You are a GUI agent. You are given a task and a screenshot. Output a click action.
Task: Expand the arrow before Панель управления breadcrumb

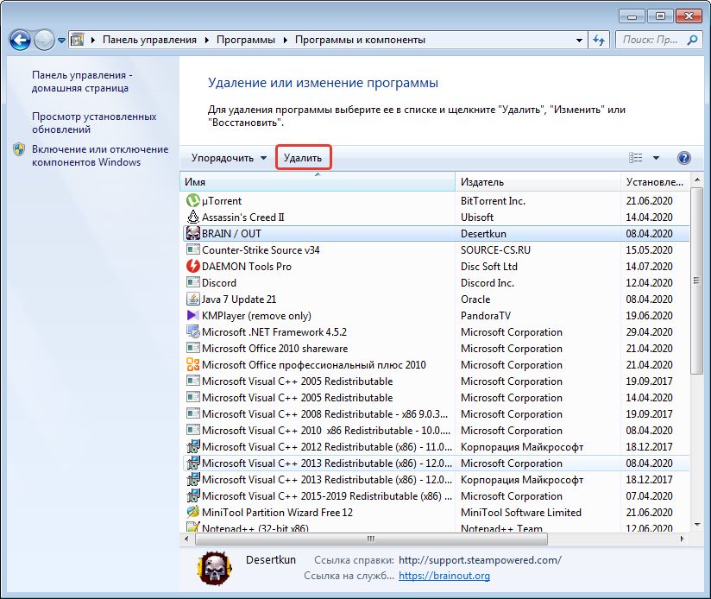click(x=93, y=40)
